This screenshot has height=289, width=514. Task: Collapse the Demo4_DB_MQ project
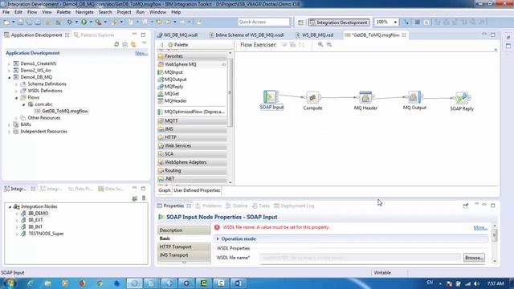(9, 77)
